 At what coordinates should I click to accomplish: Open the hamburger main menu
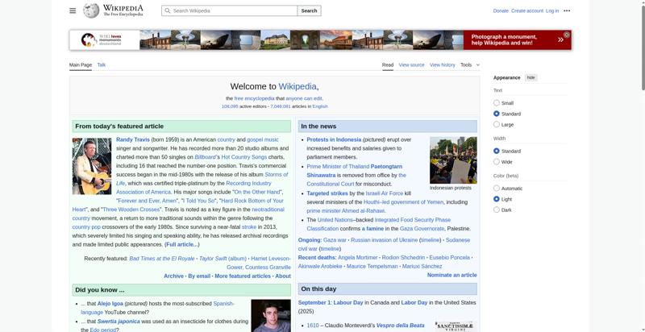(x=73, y=10)
